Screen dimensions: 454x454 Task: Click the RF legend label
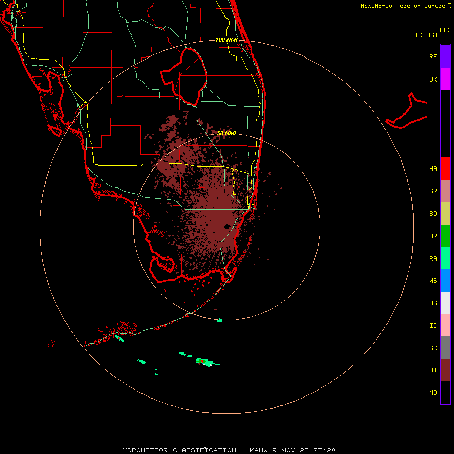[433, 56]
